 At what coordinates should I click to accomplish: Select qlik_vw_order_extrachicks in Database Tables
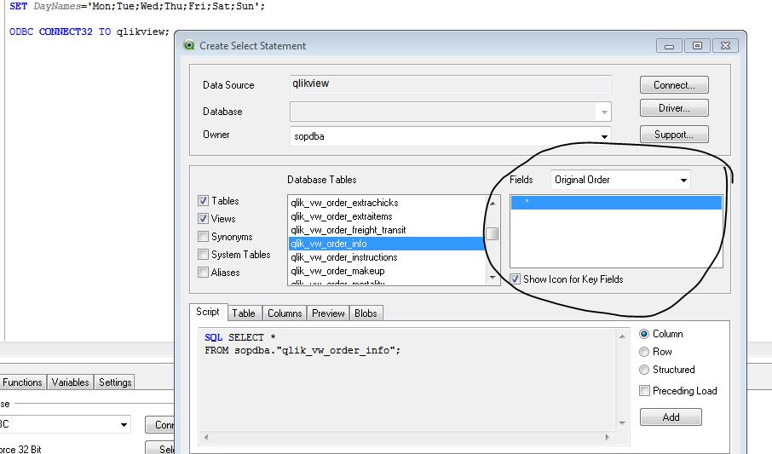click(x=386, y=203)
